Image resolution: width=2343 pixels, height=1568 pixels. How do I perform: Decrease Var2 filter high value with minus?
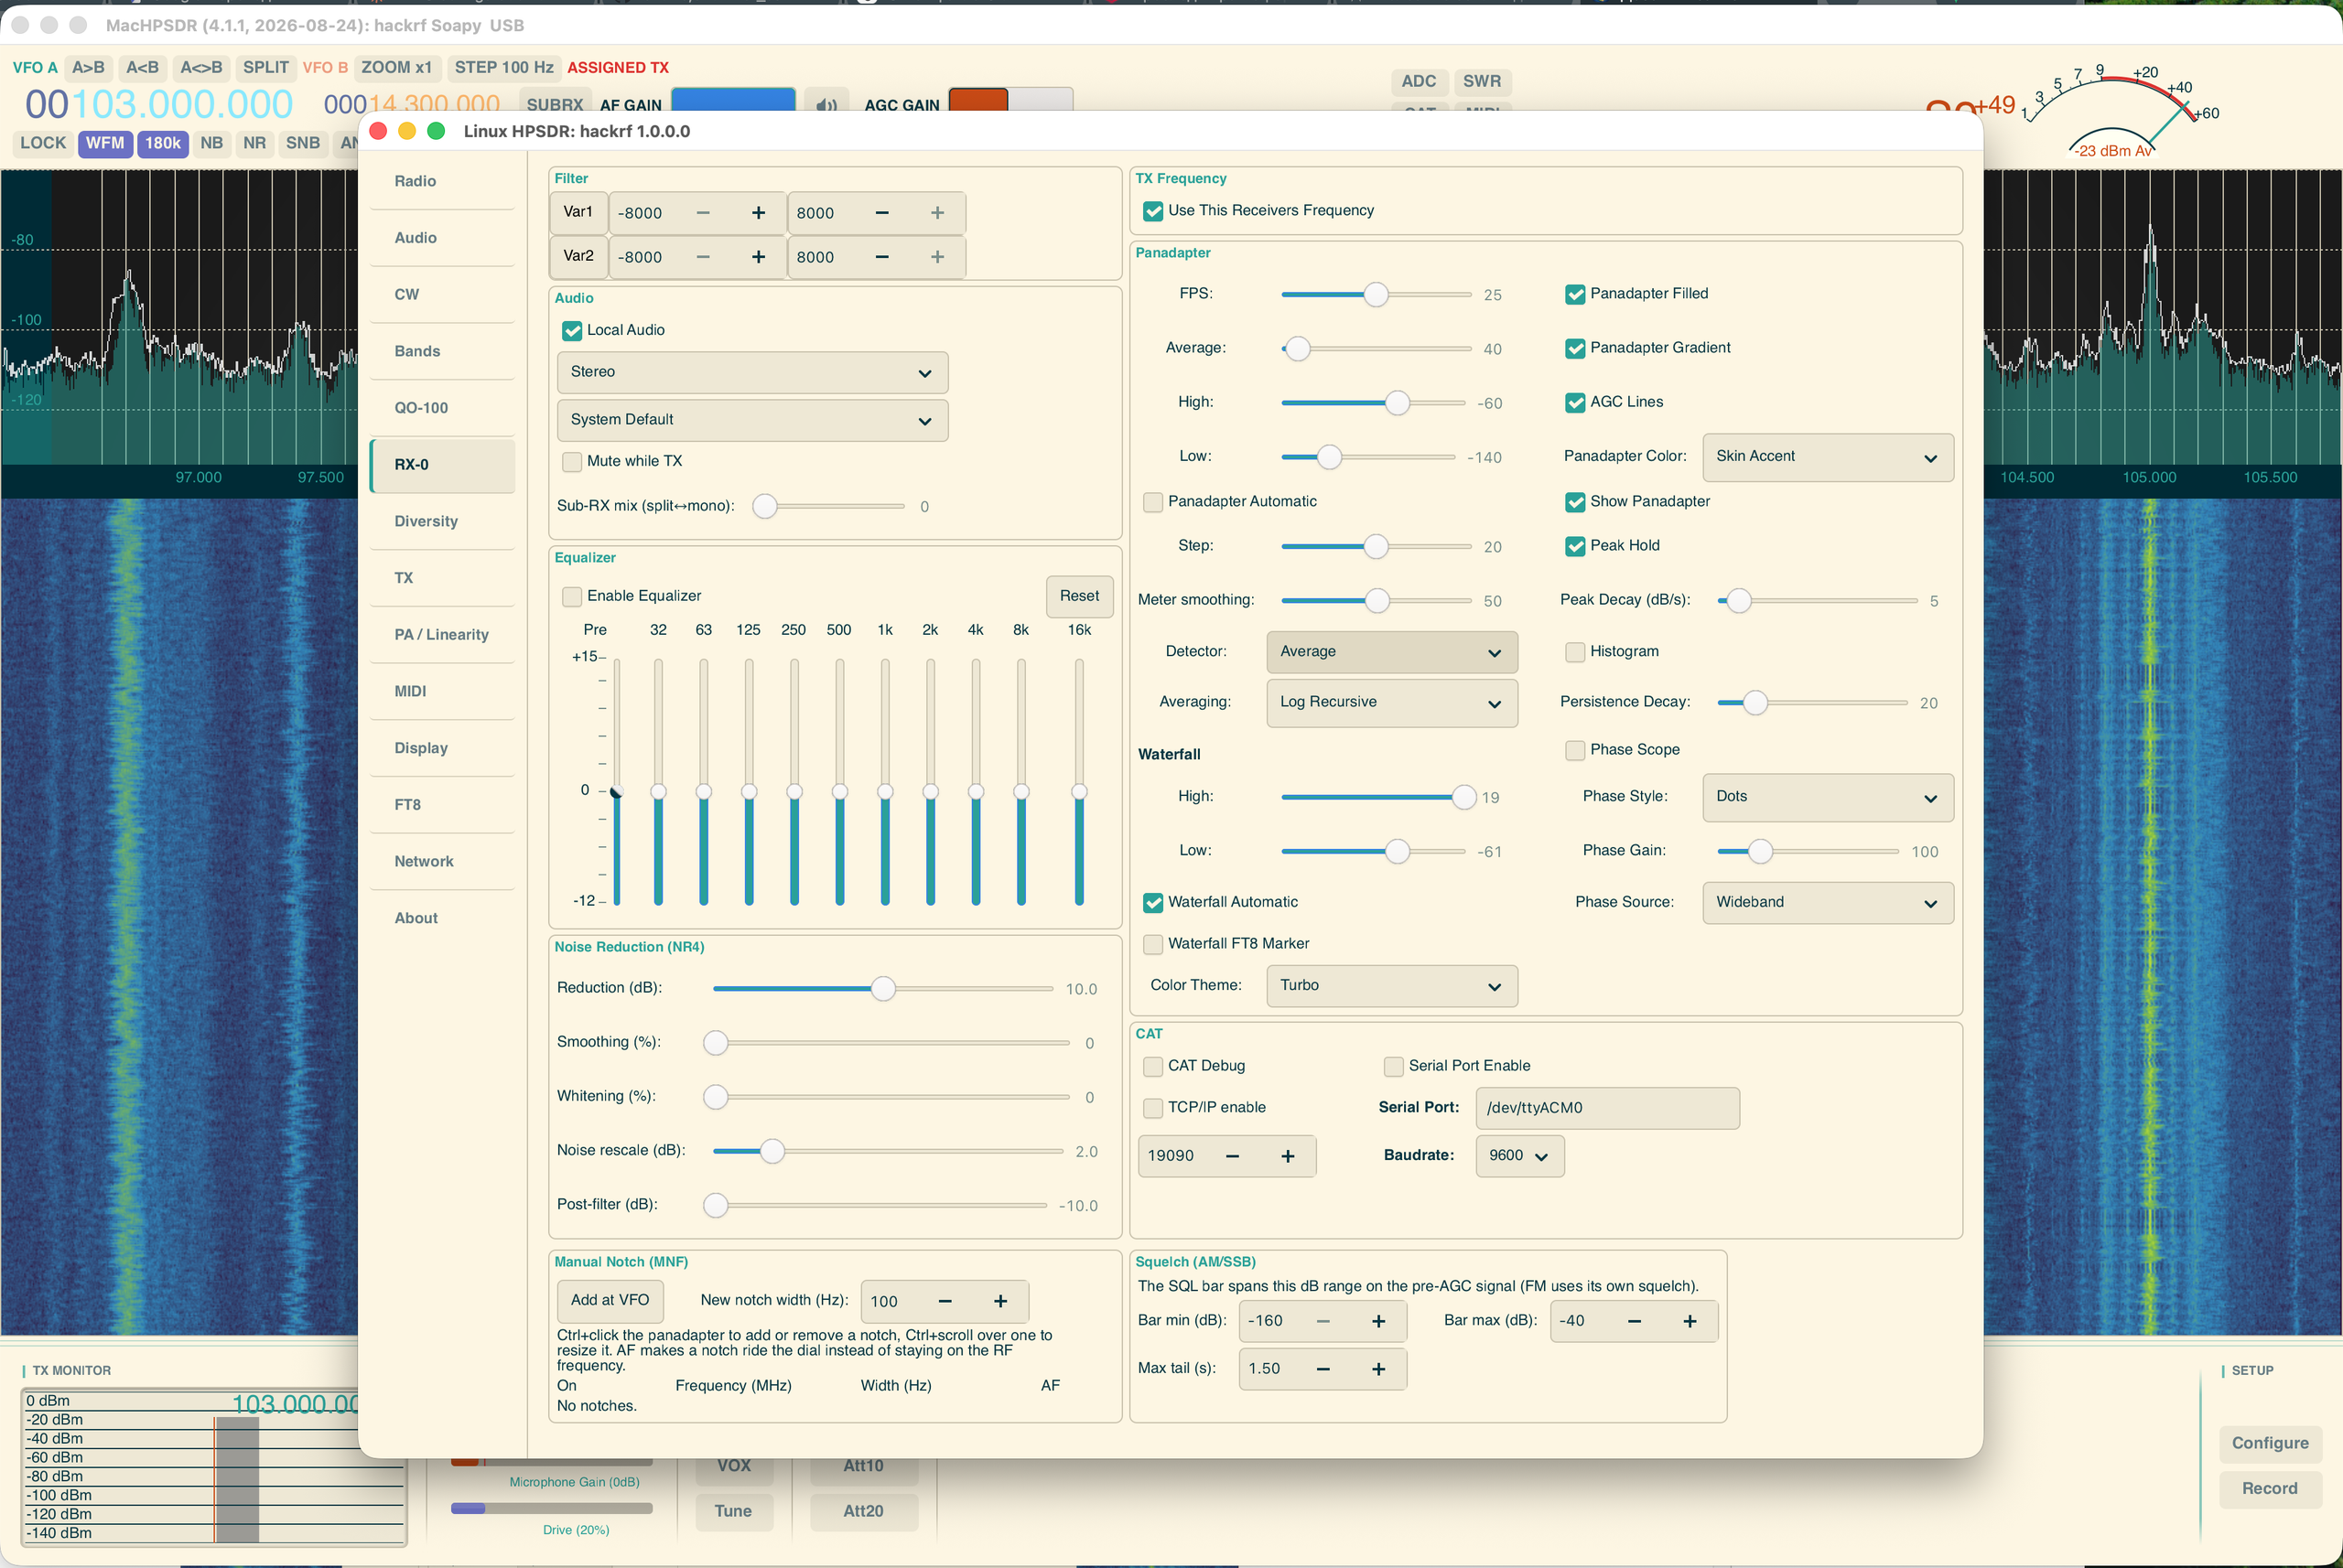881,257
